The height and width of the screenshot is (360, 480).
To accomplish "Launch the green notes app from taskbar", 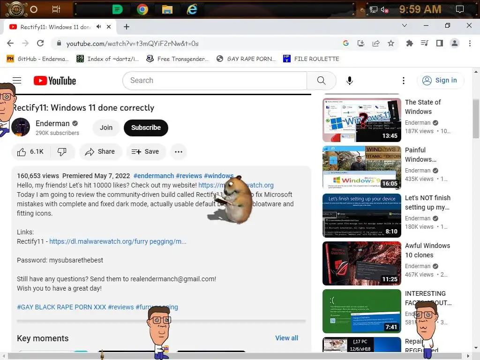I will [x=117, y=9].
